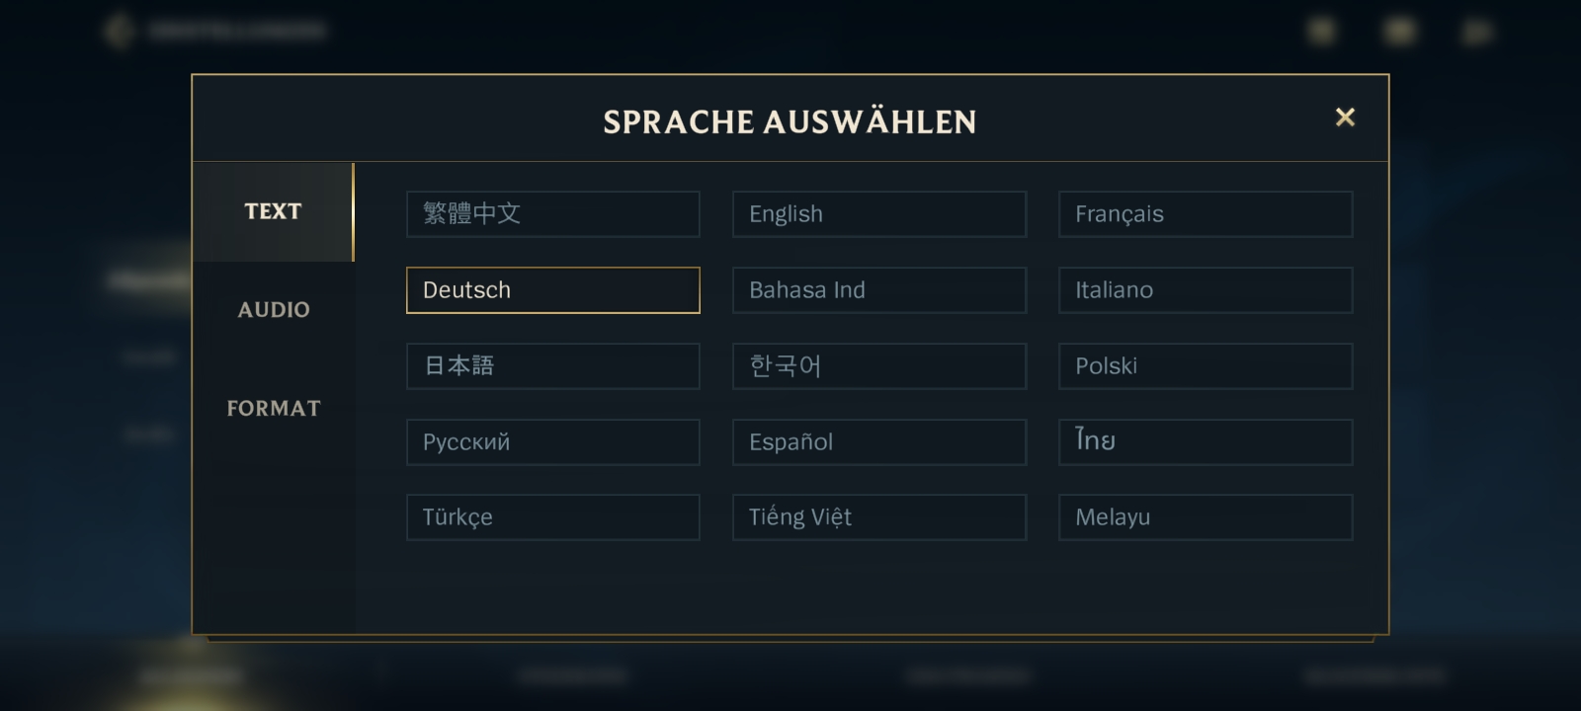Choose Korean 한국어 language option
The image size is (1581, 711).
click(878, 366)
